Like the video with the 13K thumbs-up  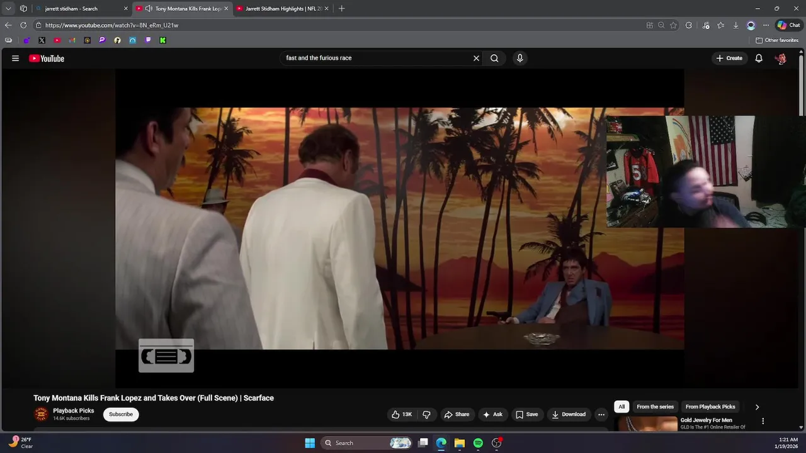[401, 414]
